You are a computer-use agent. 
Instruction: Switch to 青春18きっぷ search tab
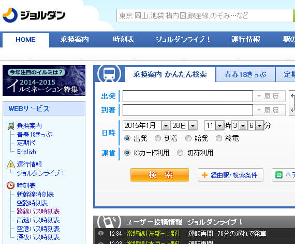(245, 74)
